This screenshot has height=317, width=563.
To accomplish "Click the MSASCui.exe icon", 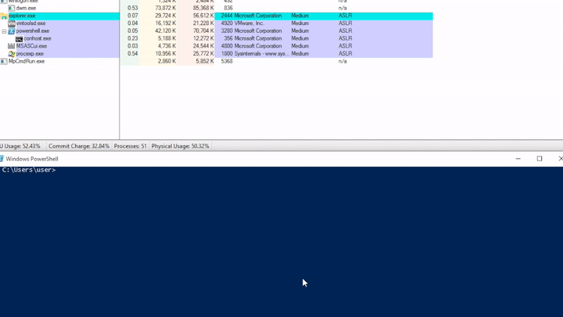I will [x=12, y=46].
